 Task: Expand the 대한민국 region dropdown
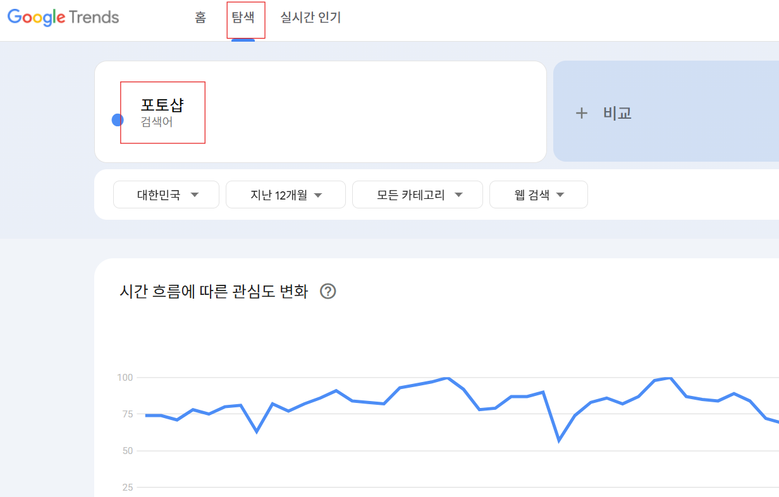(166, 195)
